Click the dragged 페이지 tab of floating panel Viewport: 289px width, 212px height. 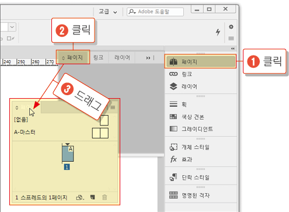coord(26,107)
